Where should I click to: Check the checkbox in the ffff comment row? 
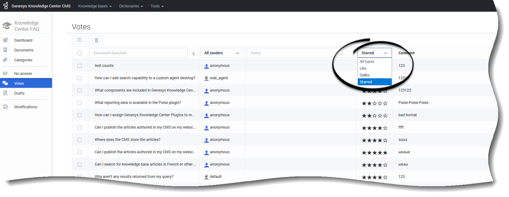[80, 128]
